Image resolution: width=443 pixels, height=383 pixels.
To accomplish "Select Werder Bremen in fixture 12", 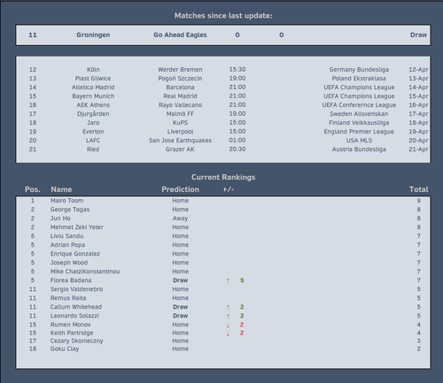I will tap(180, 70).
